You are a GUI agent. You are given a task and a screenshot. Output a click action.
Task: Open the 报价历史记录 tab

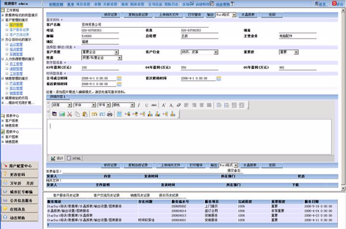(169, 195)
